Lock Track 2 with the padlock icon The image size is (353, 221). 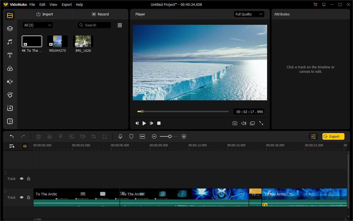point(29,179)
